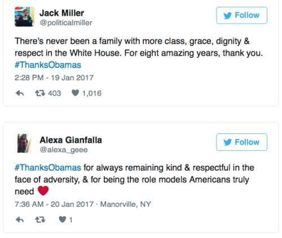Open #ThanksObamas hashtag in Alexa's tweet

pos(48,168)
